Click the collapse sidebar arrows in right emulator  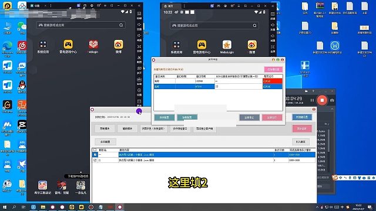[x=273, y=6]
